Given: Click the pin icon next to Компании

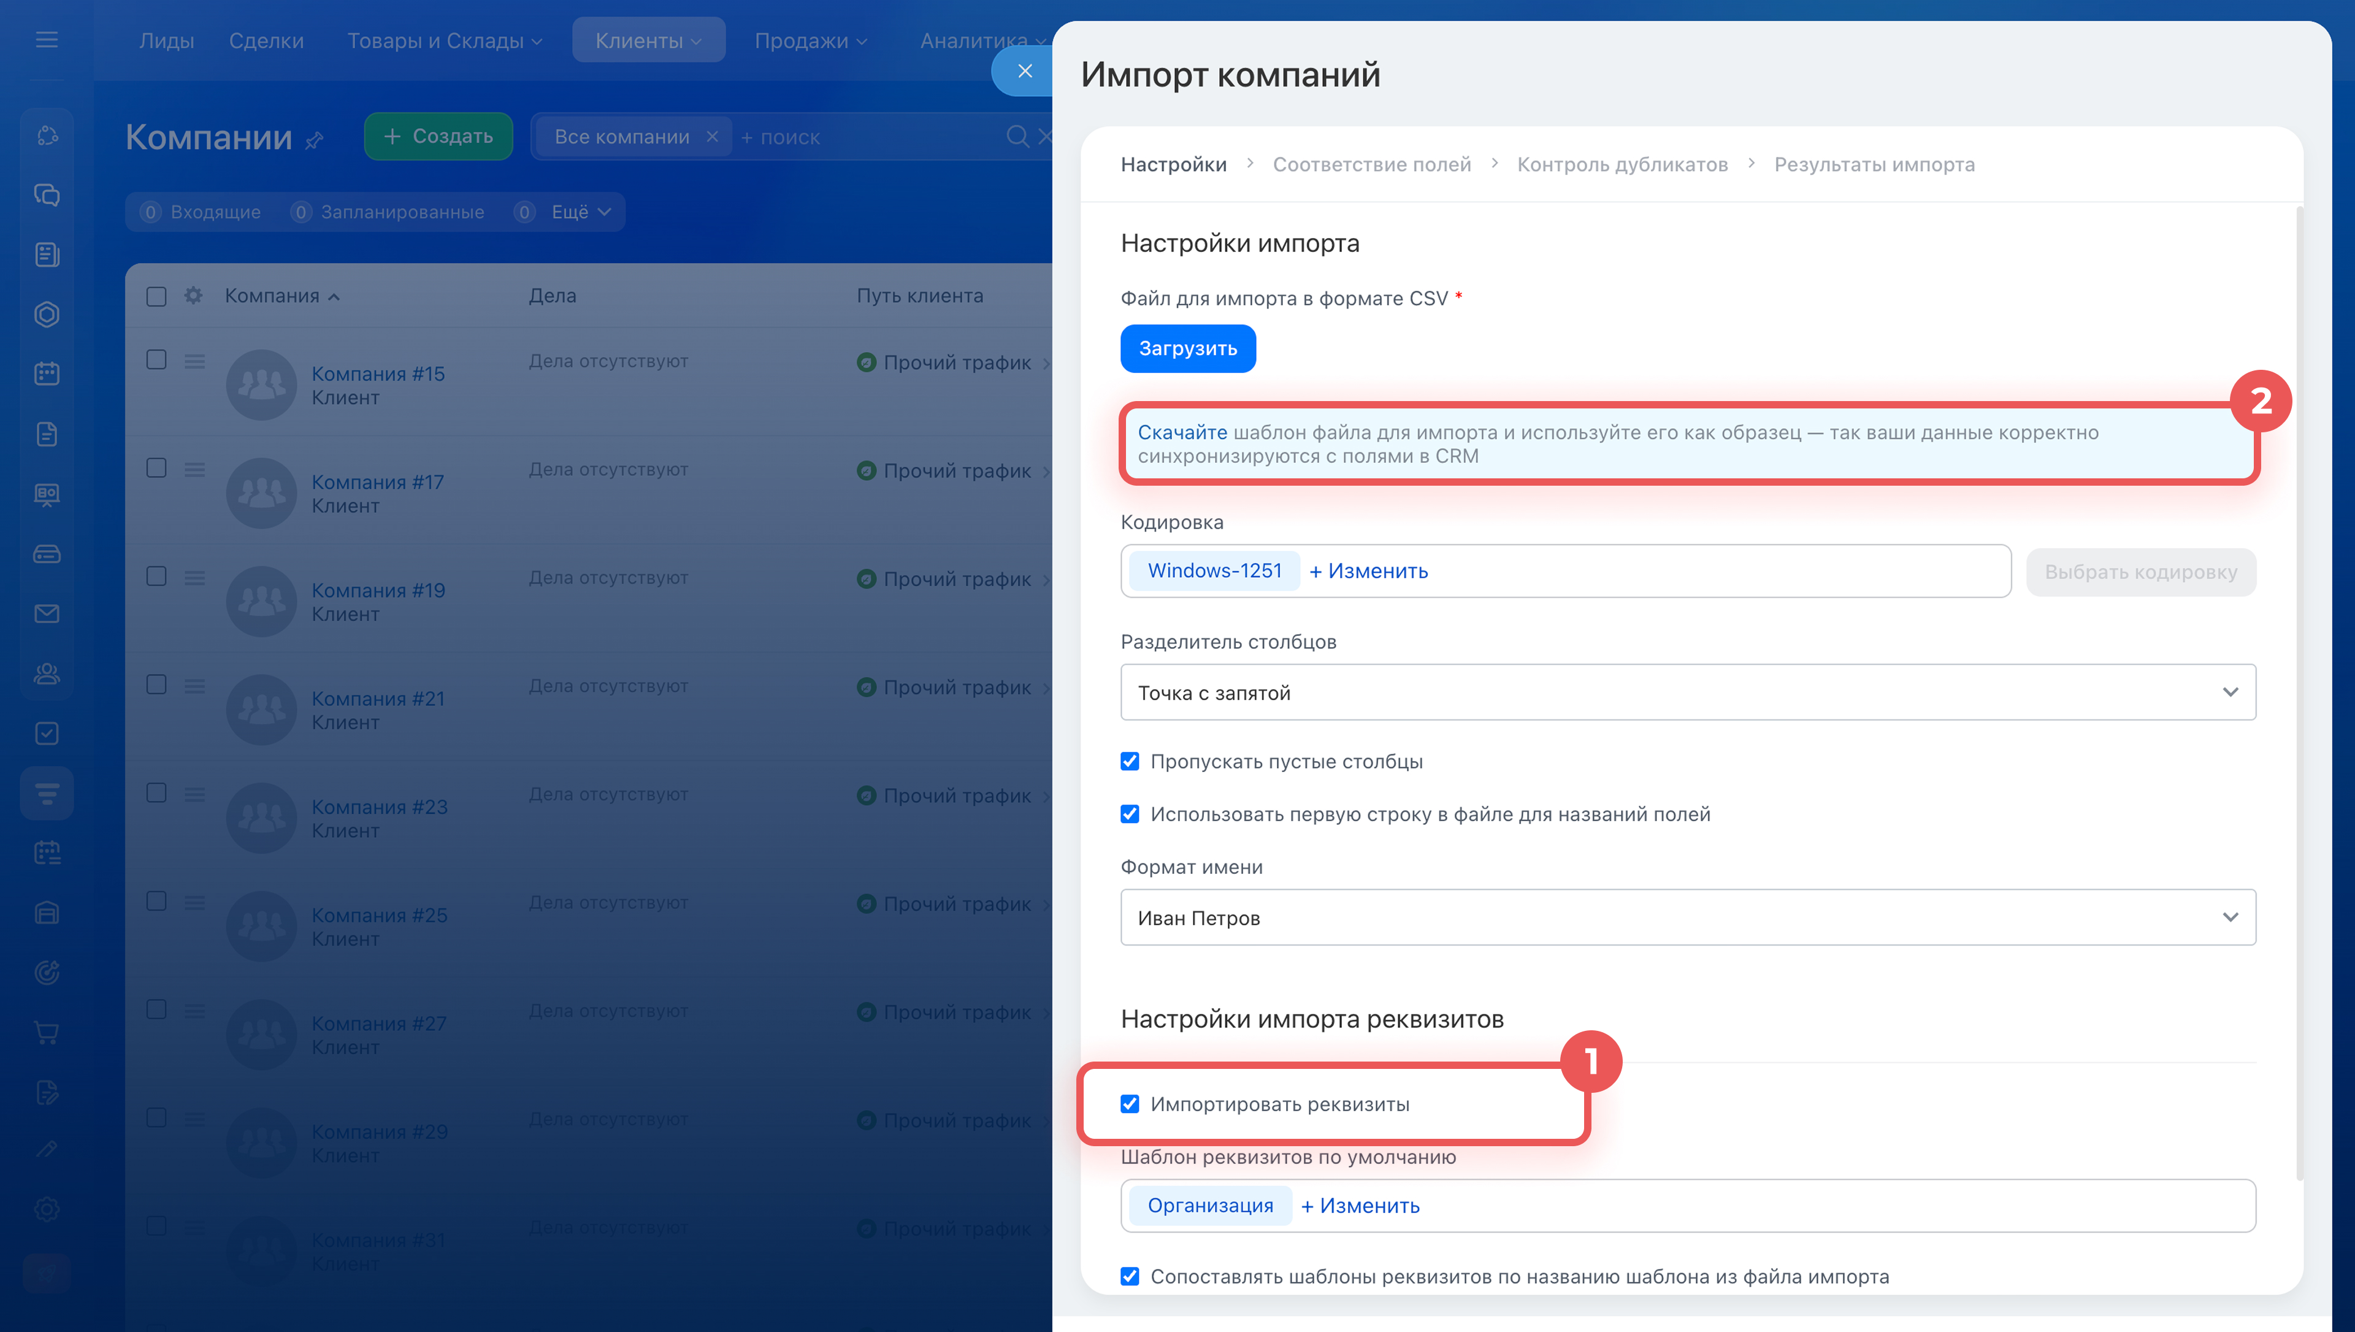Looking at the screenshot, I should [315, 140].
